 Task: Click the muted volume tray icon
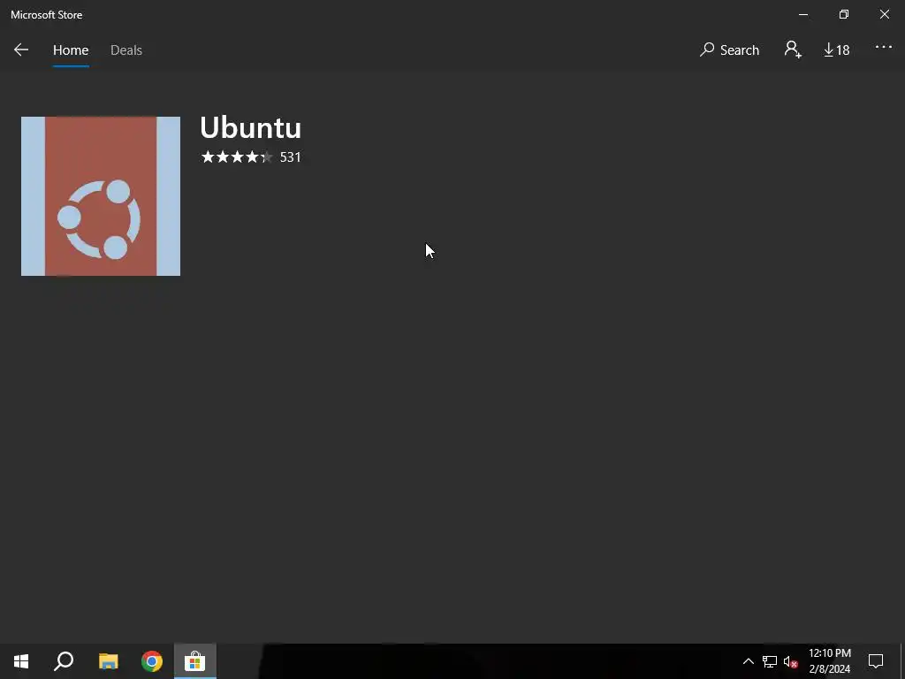point(791,661)
